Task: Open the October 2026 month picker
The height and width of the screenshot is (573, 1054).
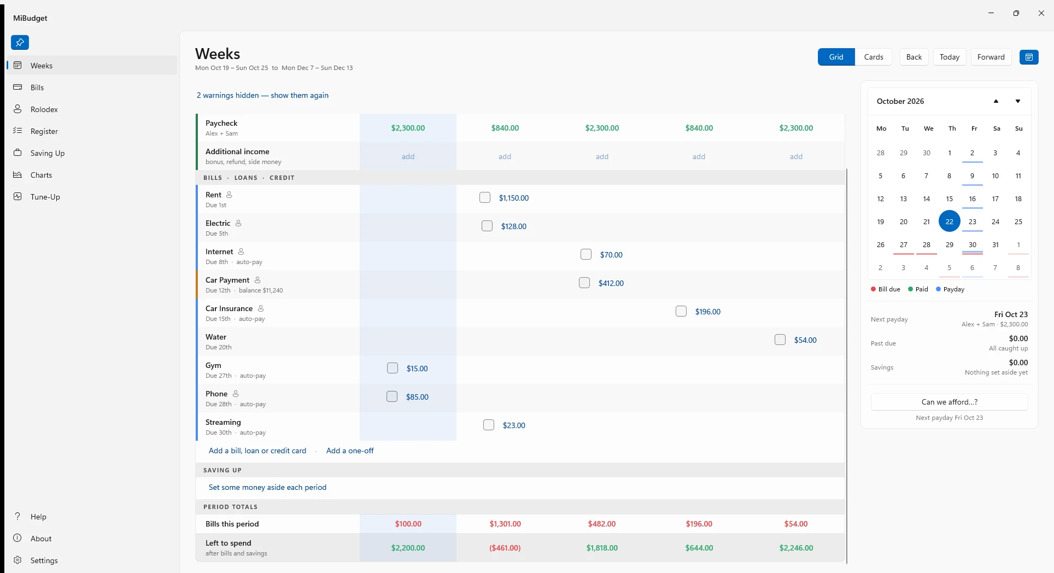Action: [900, 101]
